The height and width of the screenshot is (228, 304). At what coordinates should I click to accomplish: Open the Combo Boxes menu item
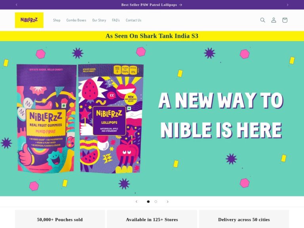tap(76, 20)
